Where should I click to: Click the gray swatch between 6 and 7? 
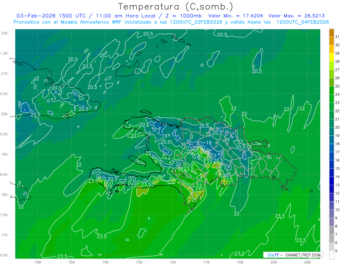pyautogui.click(x=331, y=239)
